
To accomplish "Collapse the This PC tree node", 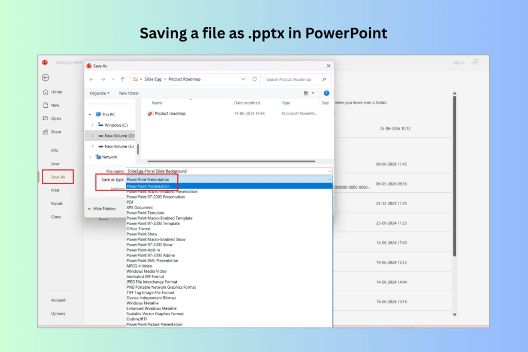I will pos(90,114).
